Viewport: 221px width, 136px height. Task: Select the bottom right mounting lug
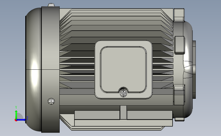click(x=179, y=119)
